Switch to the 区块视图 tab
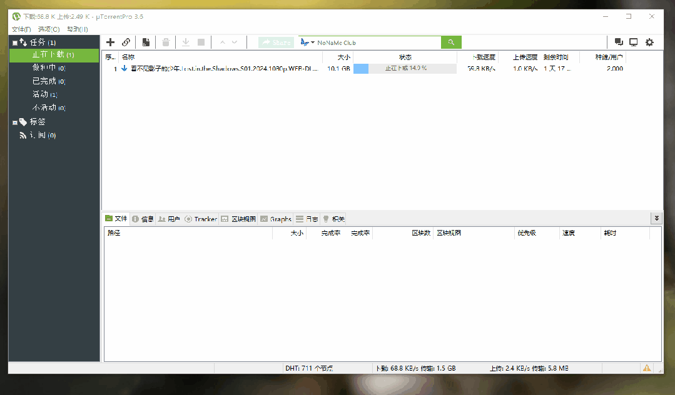This screenshot has width=675, height=395. tap(238, 219)
